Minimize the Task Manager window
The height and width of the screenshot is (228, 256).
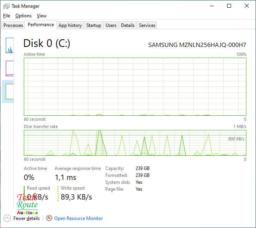pos(212,6)
